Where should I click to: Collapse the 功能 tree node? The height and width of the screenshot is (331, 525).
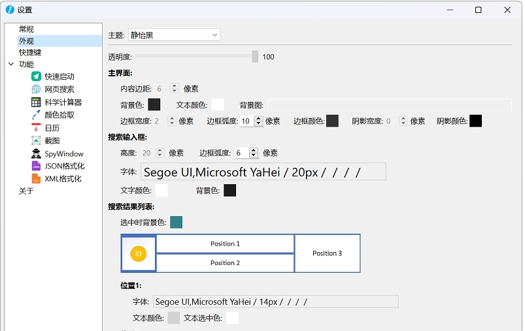[11, 64]
